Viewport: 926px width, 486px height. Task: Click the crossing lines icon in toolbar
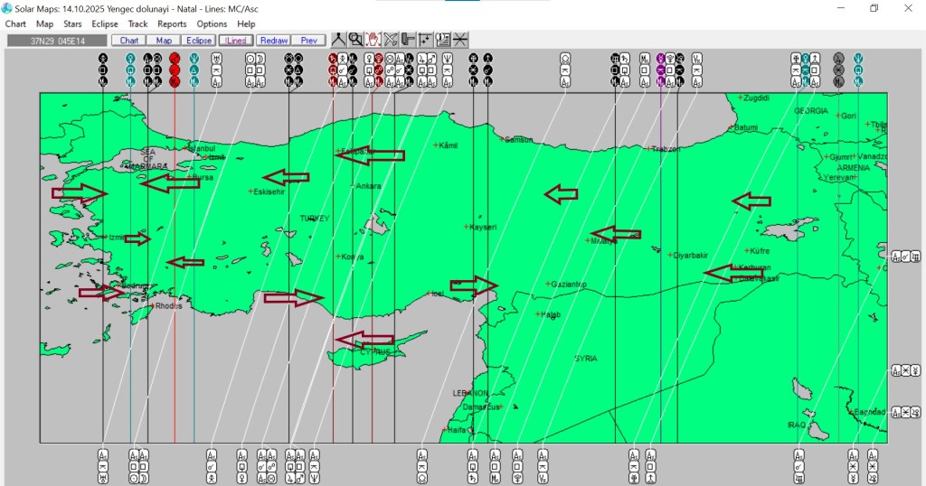[460, 40]
